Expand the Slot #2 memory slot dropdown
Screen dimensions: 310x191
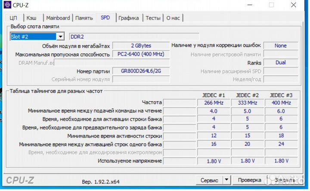[60, 37]
